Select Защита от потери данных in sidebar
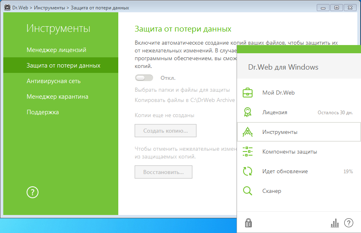The width and height of the screenshot is (361, 233). pyautogui.click(x=61, y=66)
